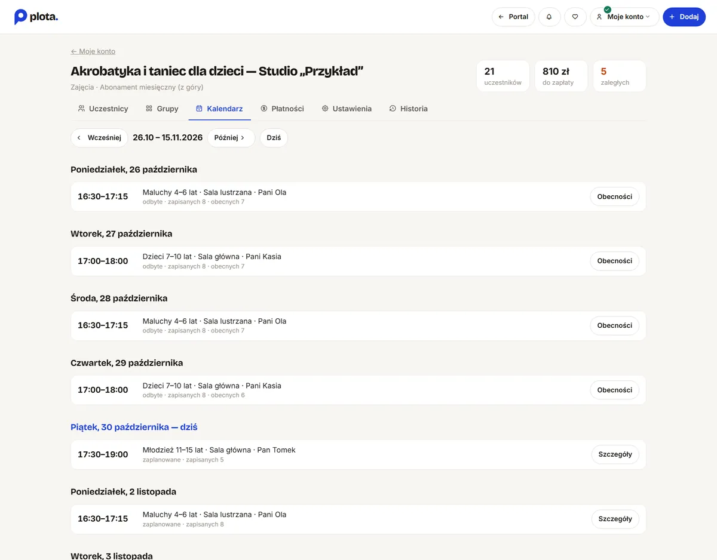Click the heading Piątek, 30 października — dziś
Viewport: 717px width, 560px height.
[134, 427]
